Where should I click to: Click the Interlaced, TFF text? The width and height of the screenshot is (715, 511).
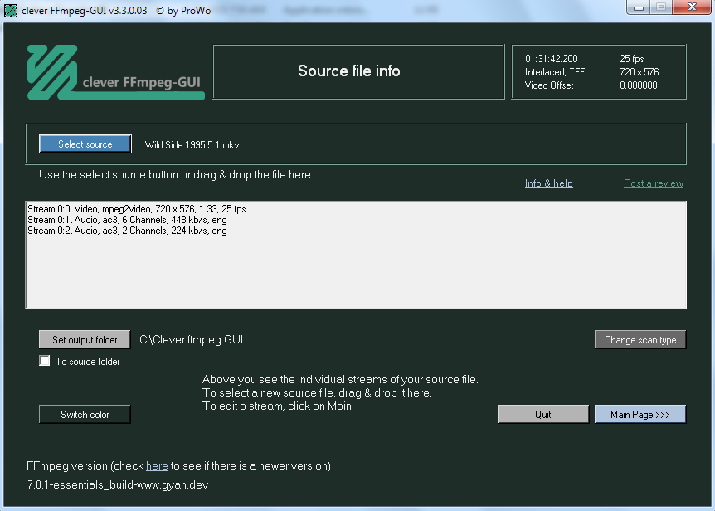point(554,72)
